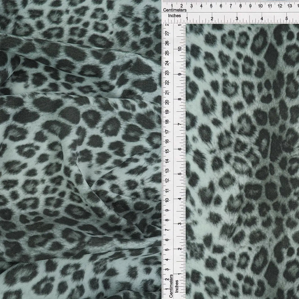The width and height of the screenshot is (299, 299).
Task: Click the "Inches" label on horizontal ruler
Action: click(174, 16)
